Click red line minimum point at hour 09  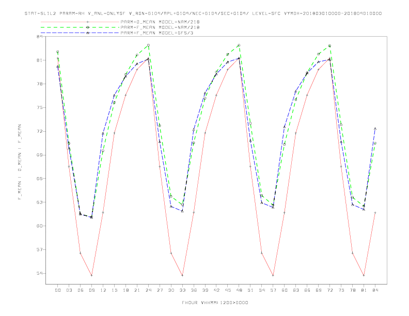[91, 275]
